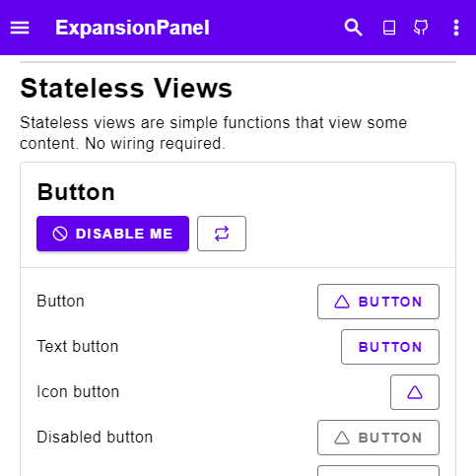Click the prohibited circle icon in Disable Me
The width and height of the screenshot is (476, 476).
(60, 234)
